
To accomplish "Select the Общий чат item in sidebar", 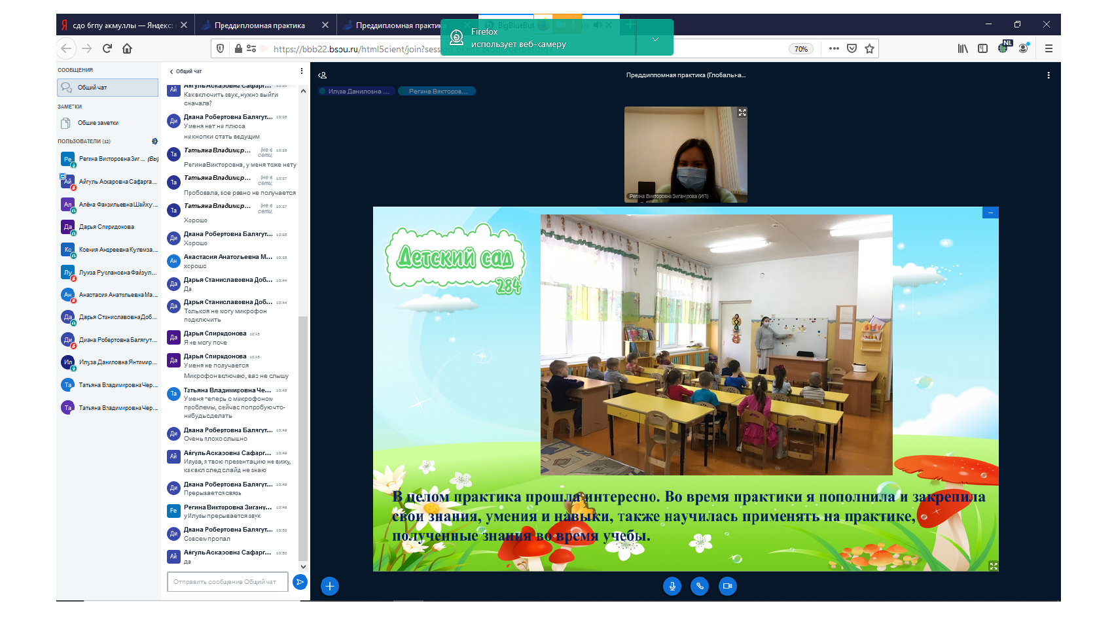I will coord(108,88).
